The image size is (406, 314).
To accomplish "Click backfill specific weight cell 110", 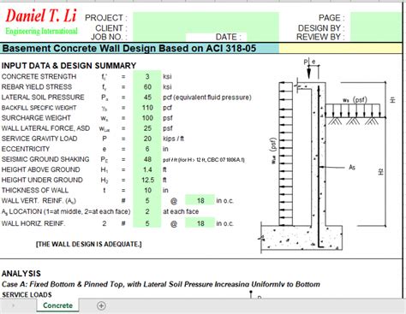I will (147, 108).
